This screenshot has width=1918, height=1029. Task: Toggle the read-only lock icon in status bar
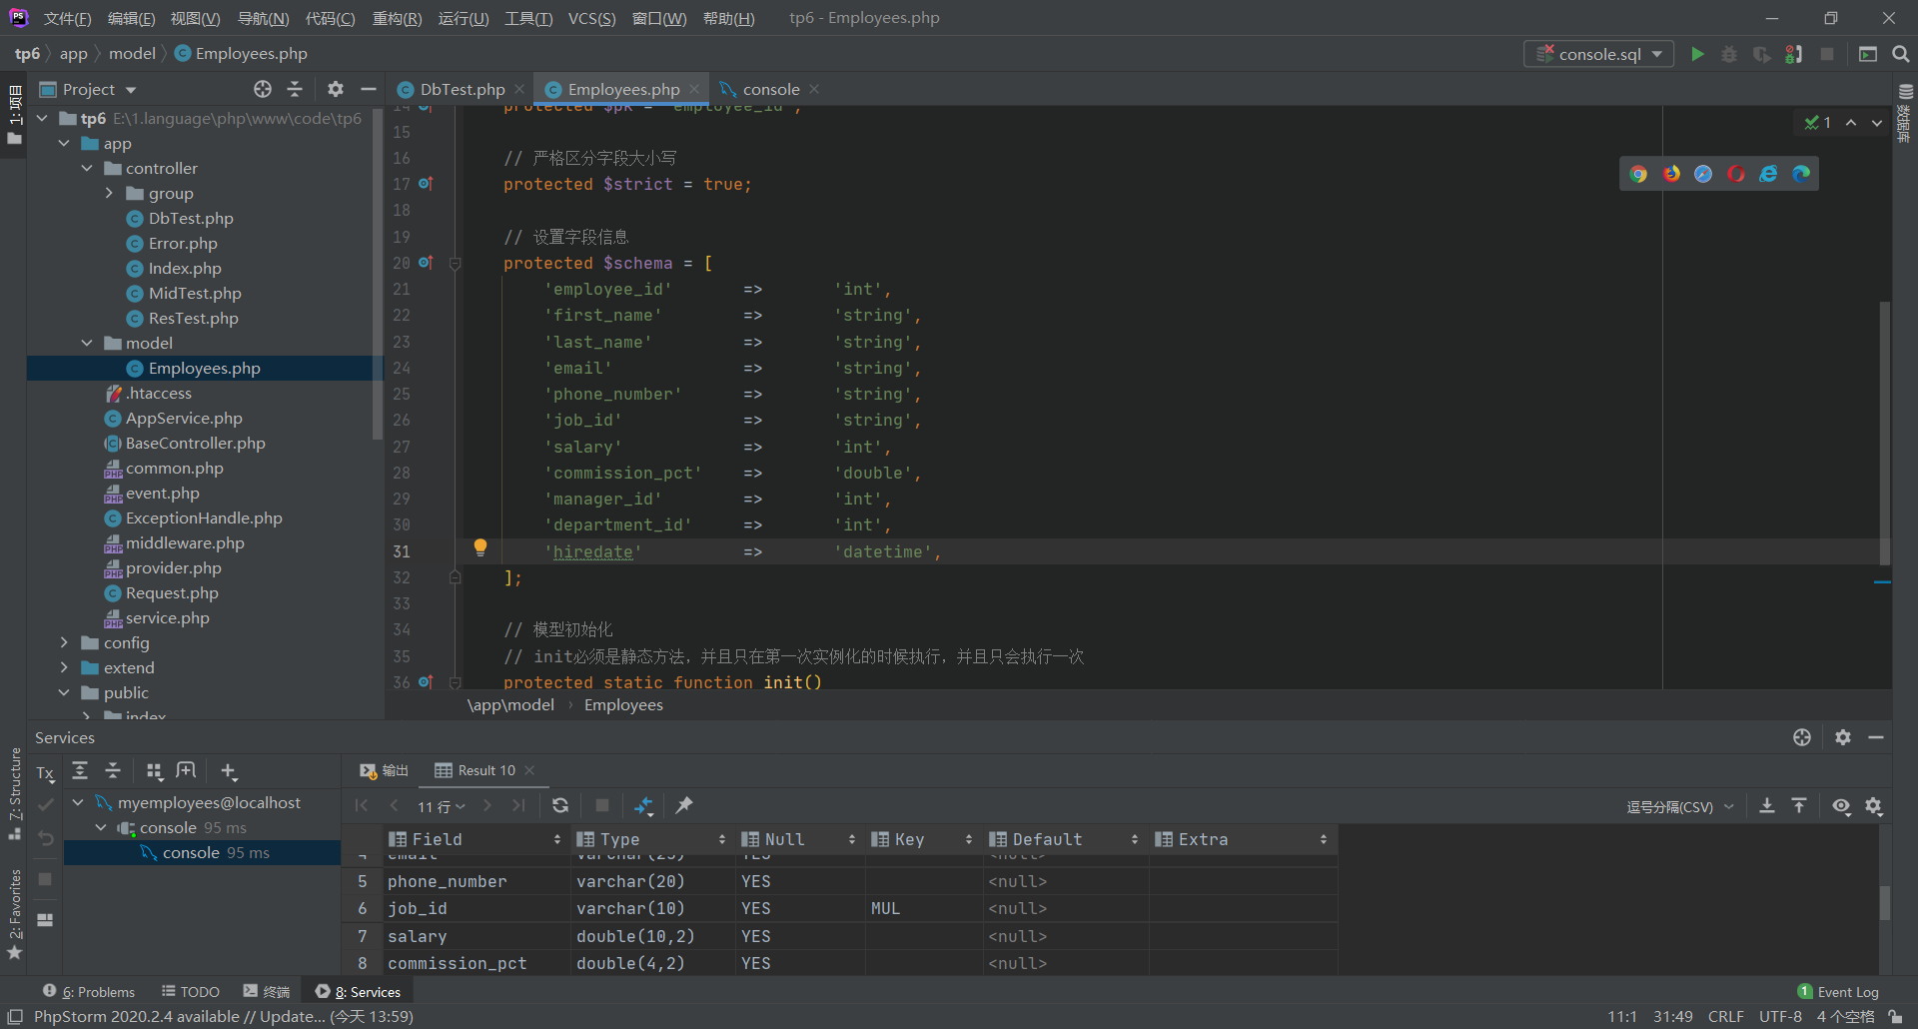click(x=1895, y=1016)
